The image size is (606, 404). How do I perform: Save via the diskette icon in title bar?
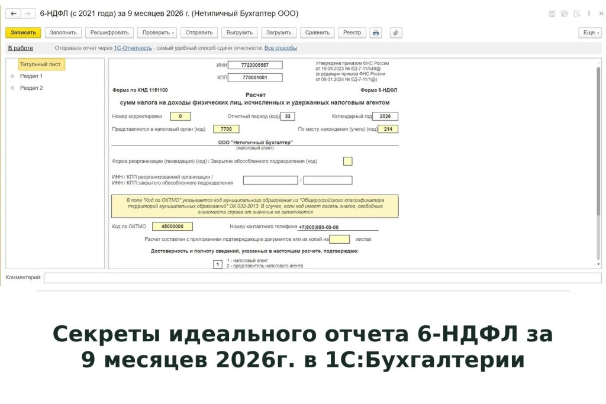552,14
